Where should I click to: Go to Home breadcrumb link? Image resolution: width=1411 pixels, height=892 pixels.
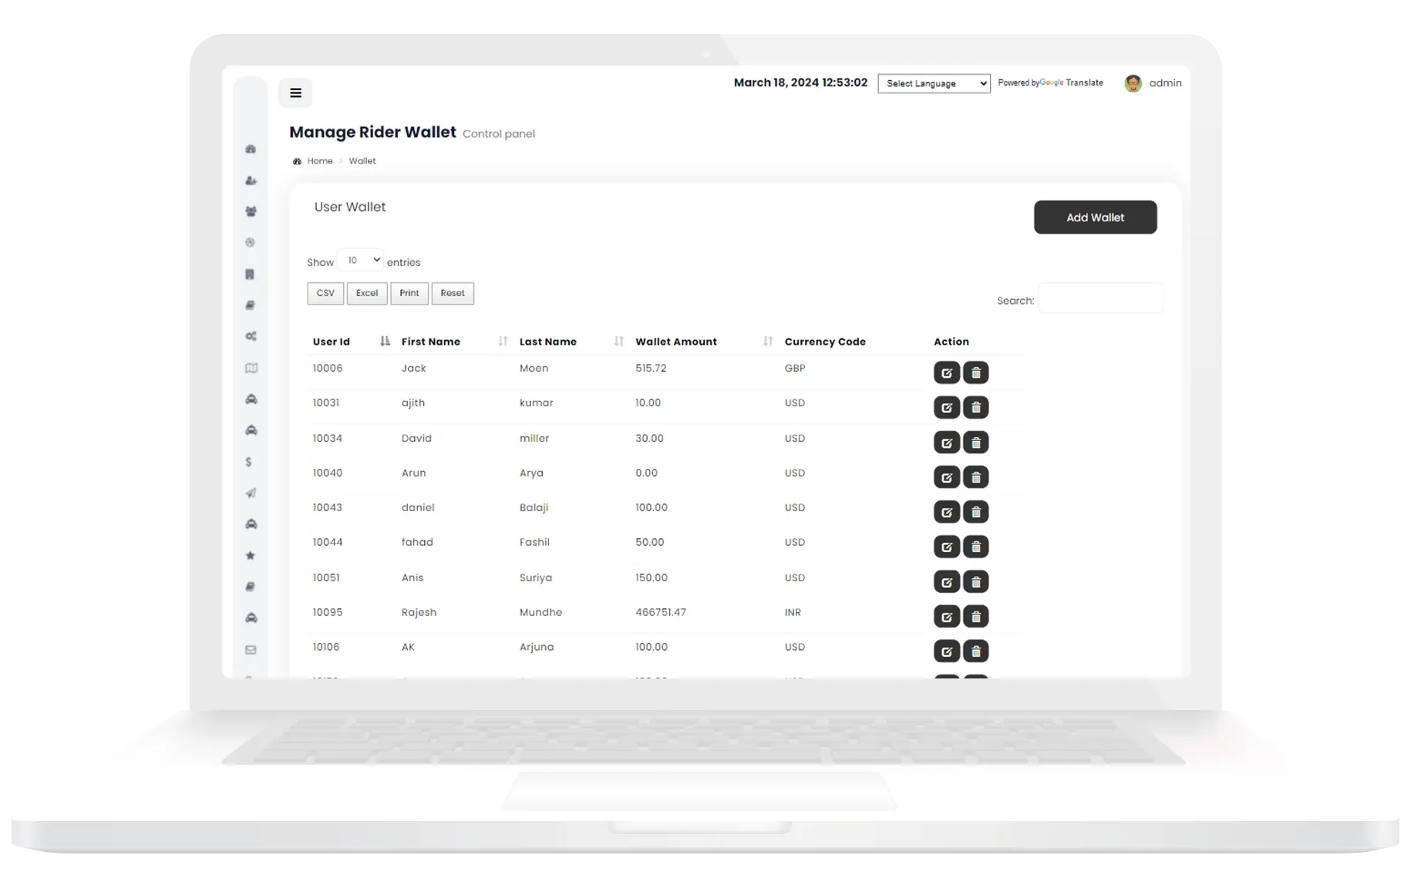(320, 161)
